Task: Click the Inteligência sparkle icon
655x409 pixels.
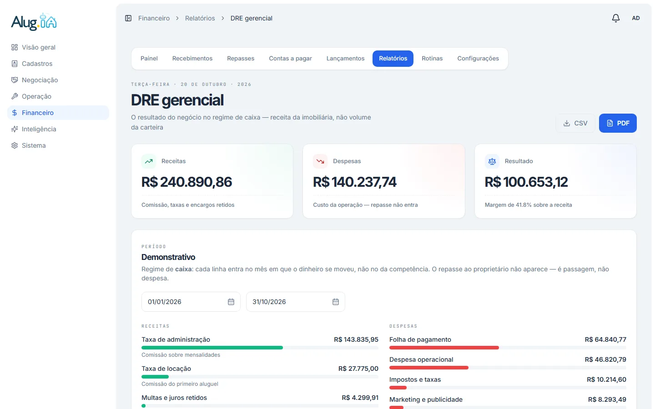Action: (15, 129)
